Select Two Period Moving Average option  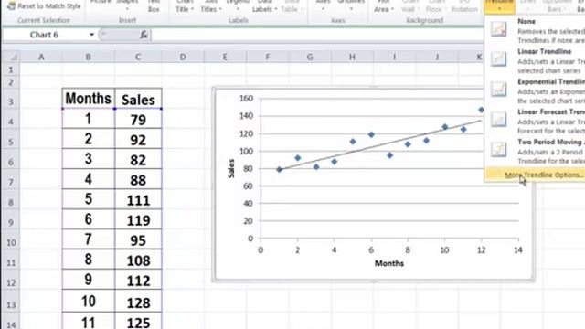tap(535, 151)
